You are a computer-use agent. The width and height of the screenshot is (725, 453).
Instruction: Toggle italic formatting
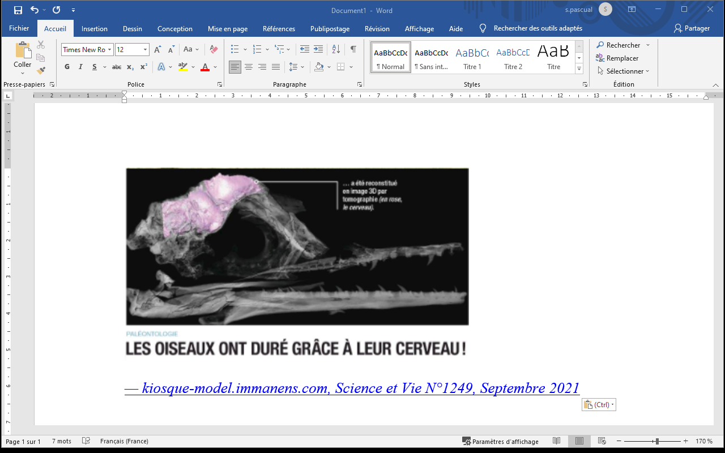click(x=80, y=67)
